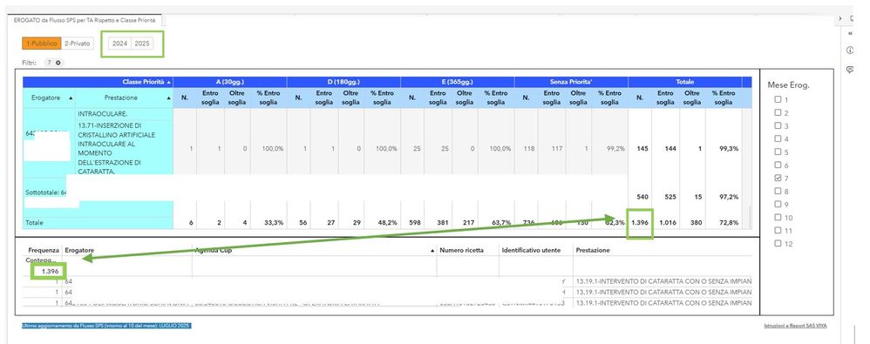Sort by Erogatore column arrow

pyautogui.click(x=71, y=98)
